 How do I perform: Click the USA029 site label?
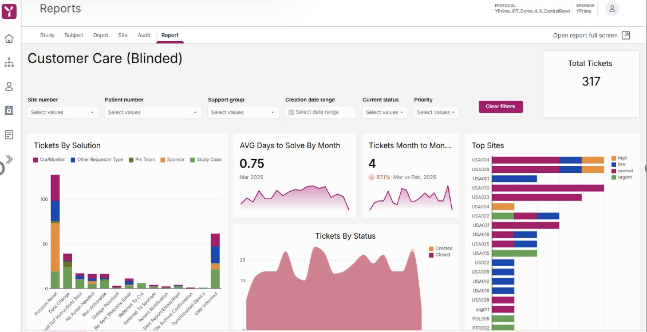(x=481, y=169)
